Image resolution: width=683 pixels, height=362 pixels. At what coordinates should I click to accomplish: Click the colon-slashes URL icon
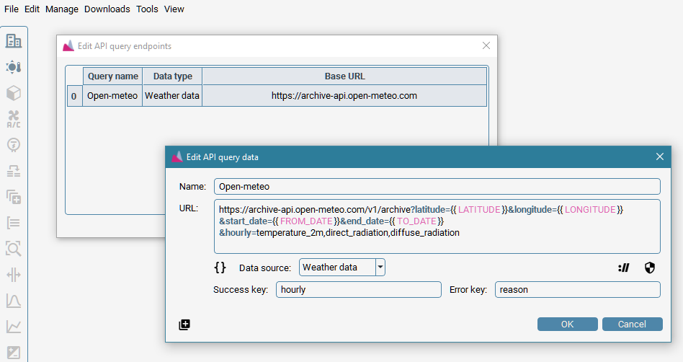point(624,268)
